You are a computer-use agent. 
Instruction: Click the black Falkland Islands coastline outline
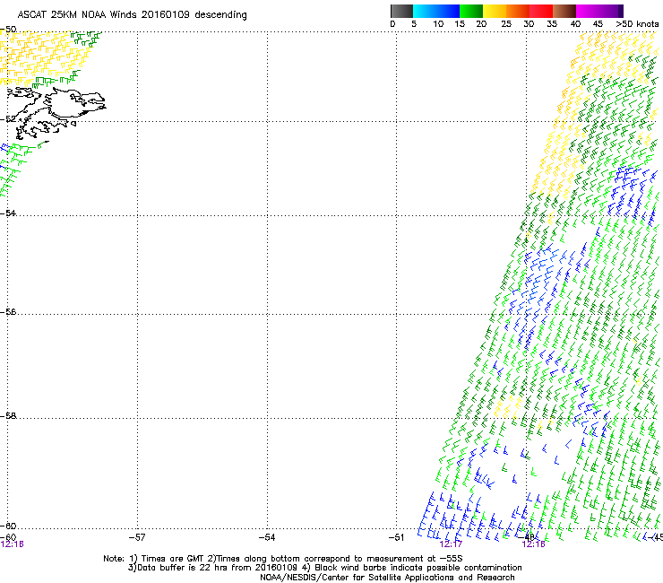tap(56, 113)
